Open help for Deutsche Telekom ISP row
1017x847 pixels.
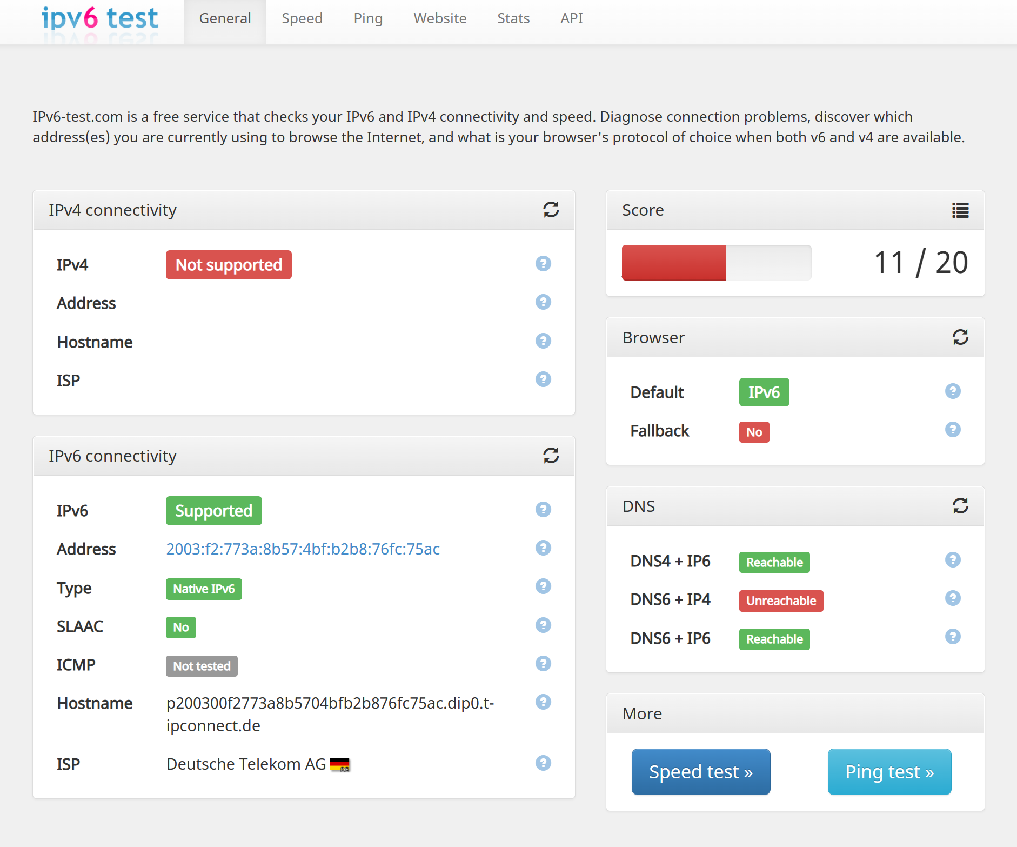543,763
